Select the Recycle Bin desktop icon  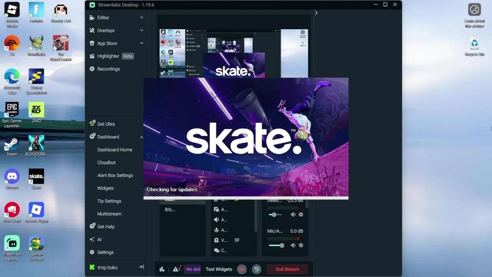[x=474, y=46]
